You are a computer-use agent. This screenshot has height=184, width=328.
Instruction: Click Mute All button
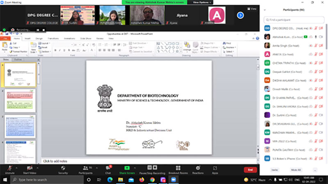pos(296,170)
